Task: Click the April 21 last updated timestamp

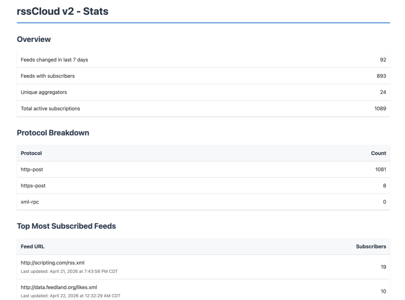Action: point(69,272)
